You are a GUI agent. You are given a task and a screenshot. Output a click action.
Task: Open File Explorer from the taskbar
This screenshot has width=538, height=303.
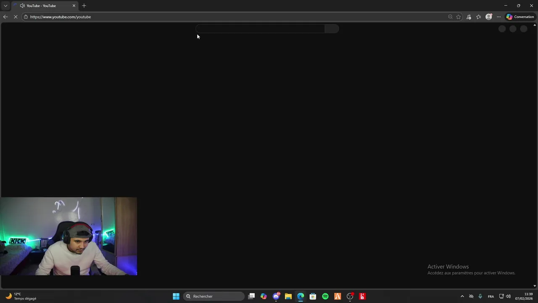(288, 296)
